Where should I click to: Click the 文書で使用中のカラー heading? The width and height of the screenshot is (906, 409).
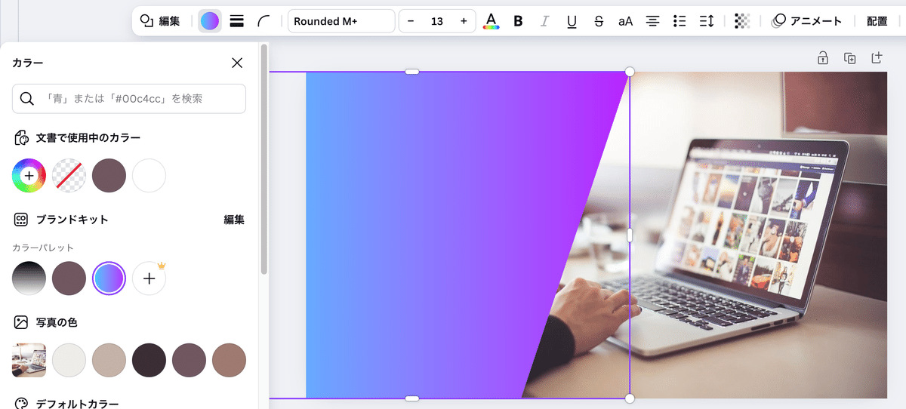[x=88, y=138]
